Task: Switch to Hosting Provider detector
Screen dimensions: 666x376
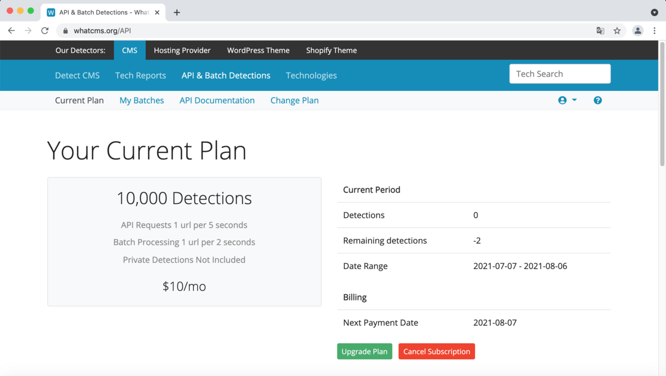Action: [182, 50]
